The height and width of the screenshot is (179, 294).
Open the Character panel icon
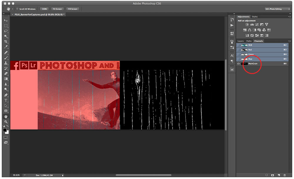click(x=232, y=56)
